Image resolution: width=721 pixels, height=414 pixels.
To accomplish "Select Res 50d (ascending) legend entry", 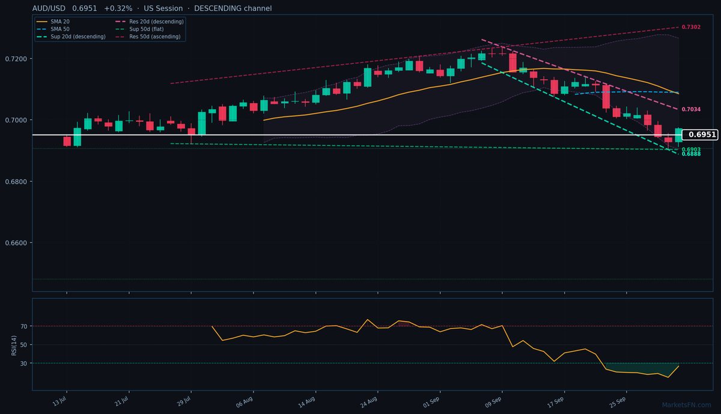I will click(148, 37).
